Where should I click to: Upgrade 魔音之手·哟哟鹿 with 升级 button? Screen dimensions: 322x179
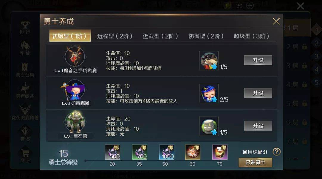(x=258, y=60)
